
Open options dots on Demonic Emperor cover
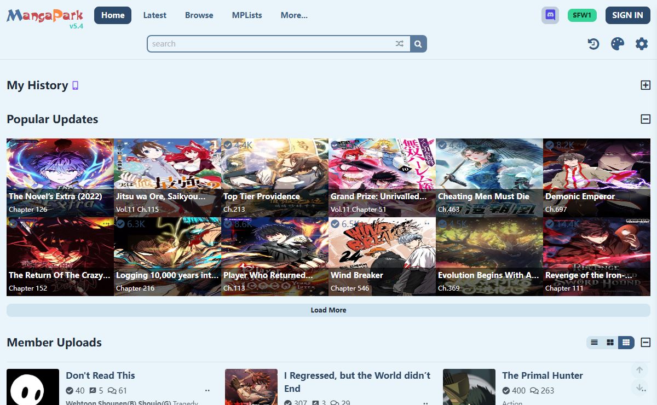tap(641, 146)
